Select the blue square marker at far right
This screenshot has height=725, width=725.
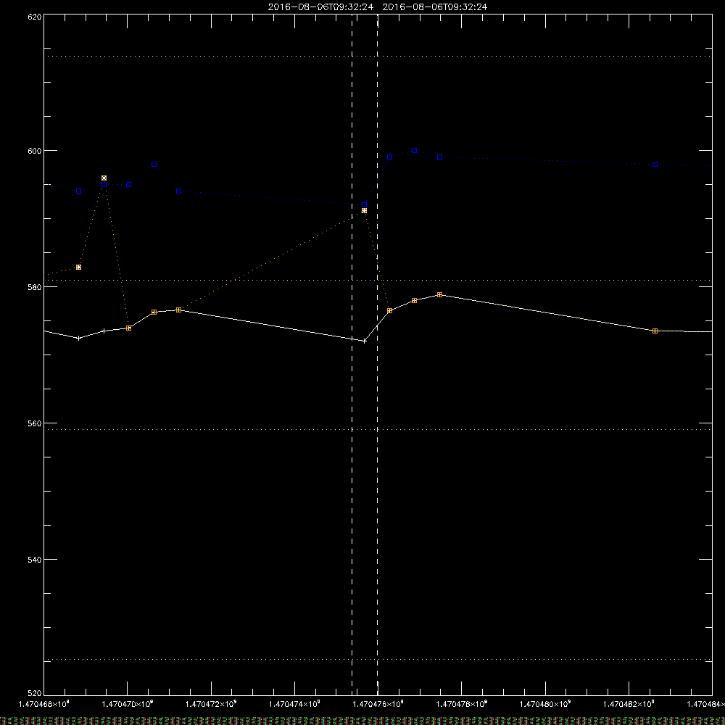(655, 165)
